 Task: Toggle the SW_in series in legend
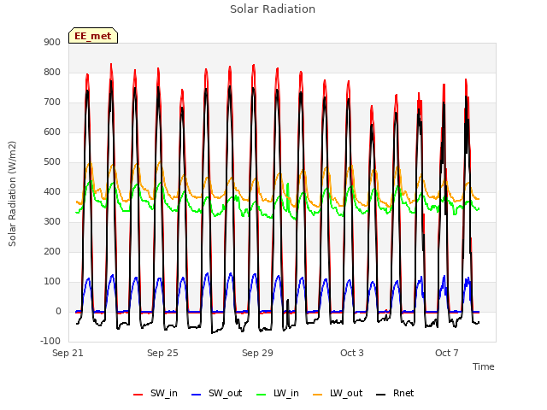click(x=156, y=394)
